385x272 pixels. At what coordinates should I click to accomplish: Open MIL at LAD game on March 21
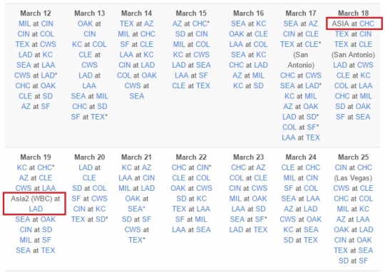click(136, 188)
